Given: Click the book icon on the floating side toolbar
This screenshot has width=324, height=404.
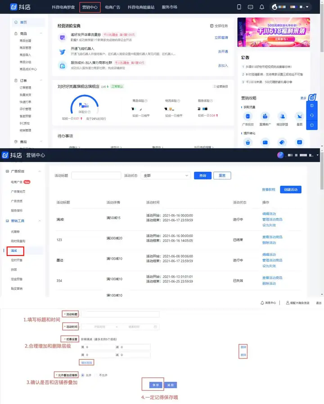Looking at the screenshot, I should point(312,106).
